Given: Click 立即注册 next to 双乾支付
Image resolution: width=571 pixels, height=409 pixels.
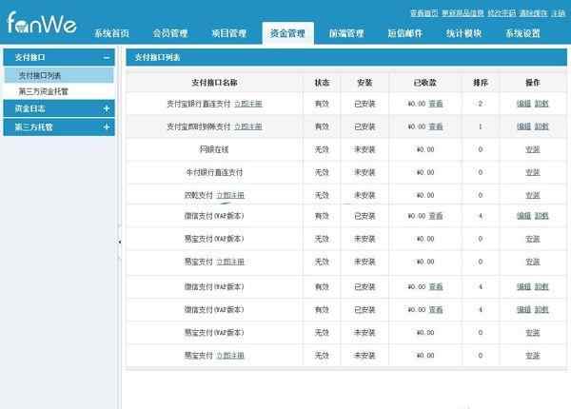Looking at the screenshot, I should 230,195.
